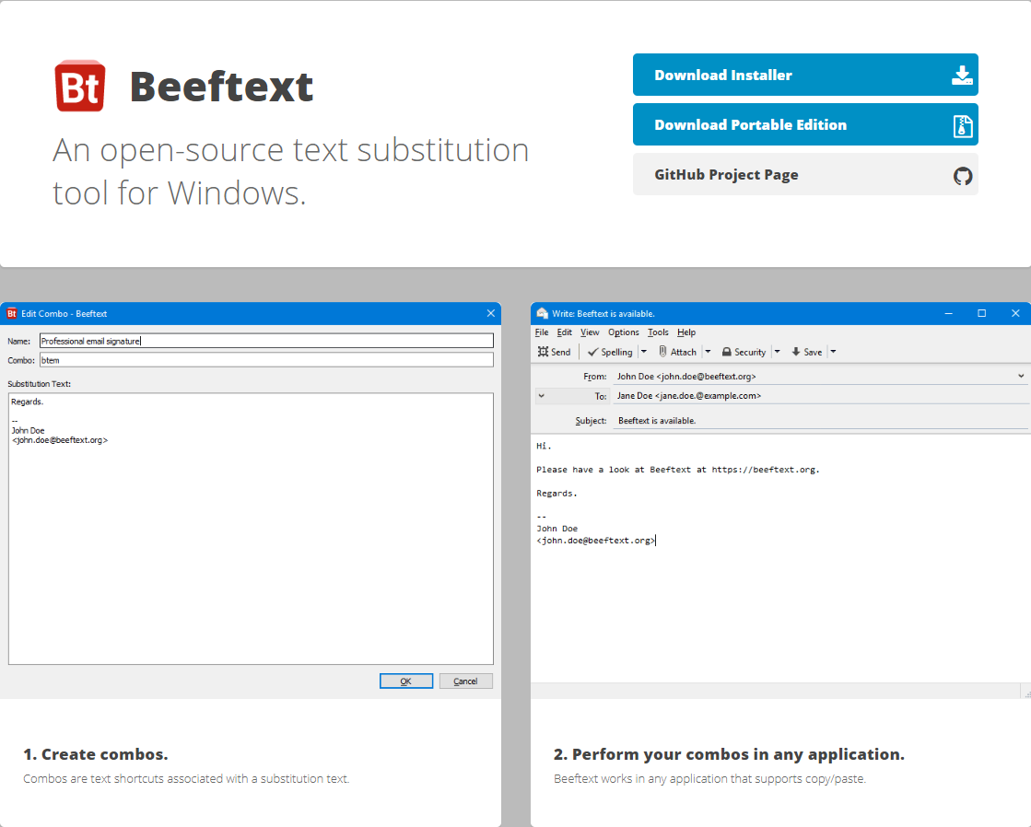1031x827 pixels.
Task: Click the Download Portable Edition button
Action: 805,125
